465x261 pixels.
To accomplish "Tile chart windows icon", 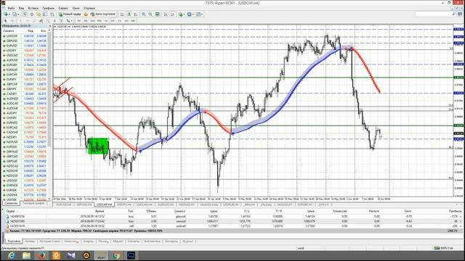I will 157,14.
